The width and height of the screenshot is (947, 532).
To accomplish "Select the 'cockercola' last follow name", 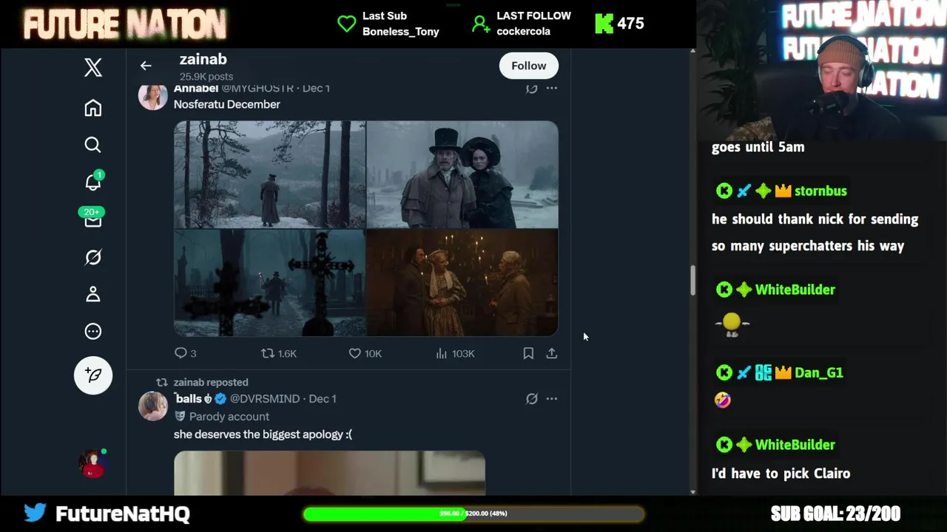I will (x=523, y=32).
